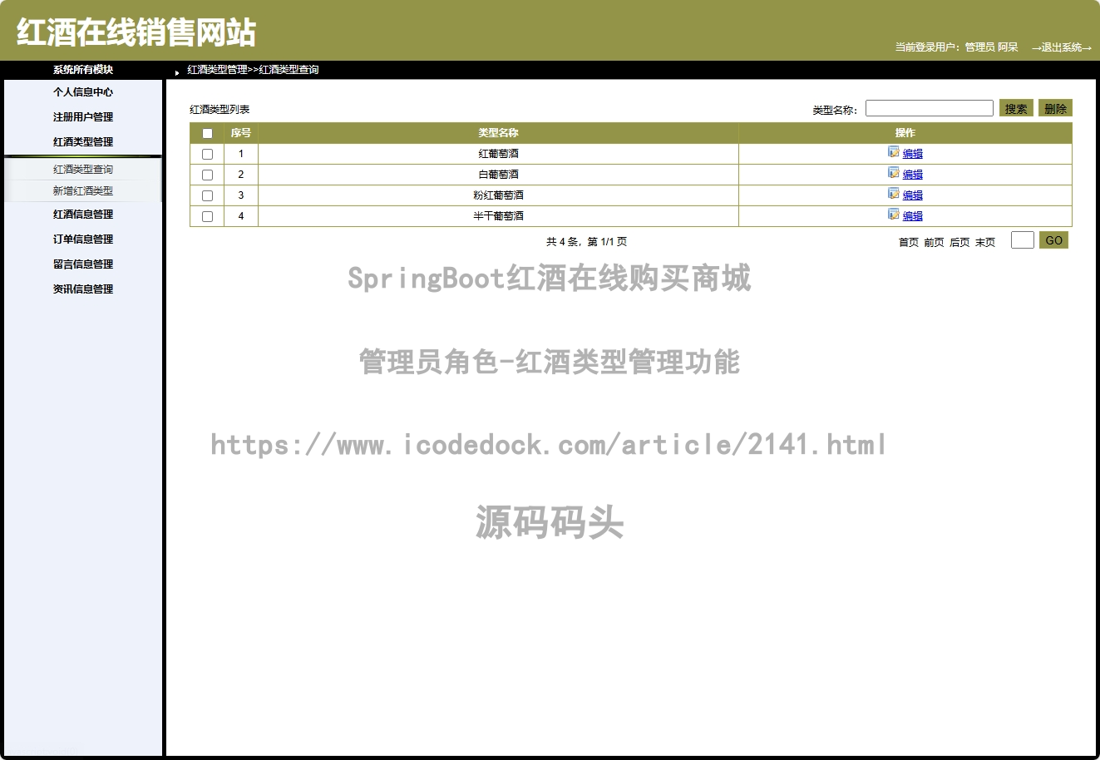1100x760 pixels.
Task: Click the edit icon in the 白葡萄酒 row
Action: (893, 173)
